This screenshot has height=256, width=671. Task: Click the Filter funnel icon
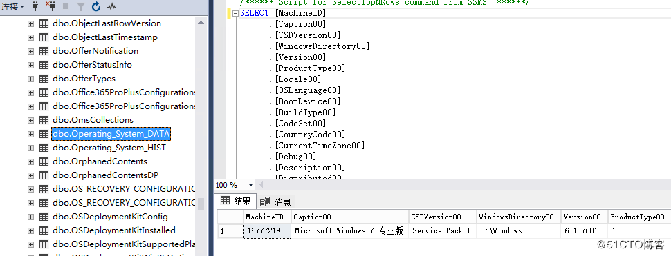80,6
